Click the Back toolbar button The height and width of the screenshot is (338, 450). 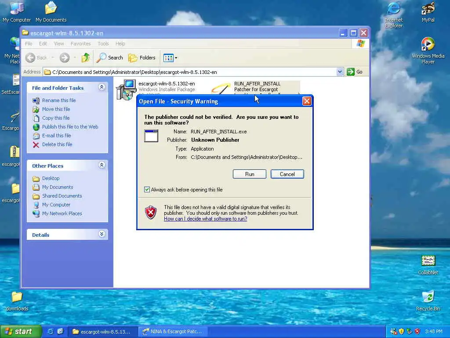(36, 58)
